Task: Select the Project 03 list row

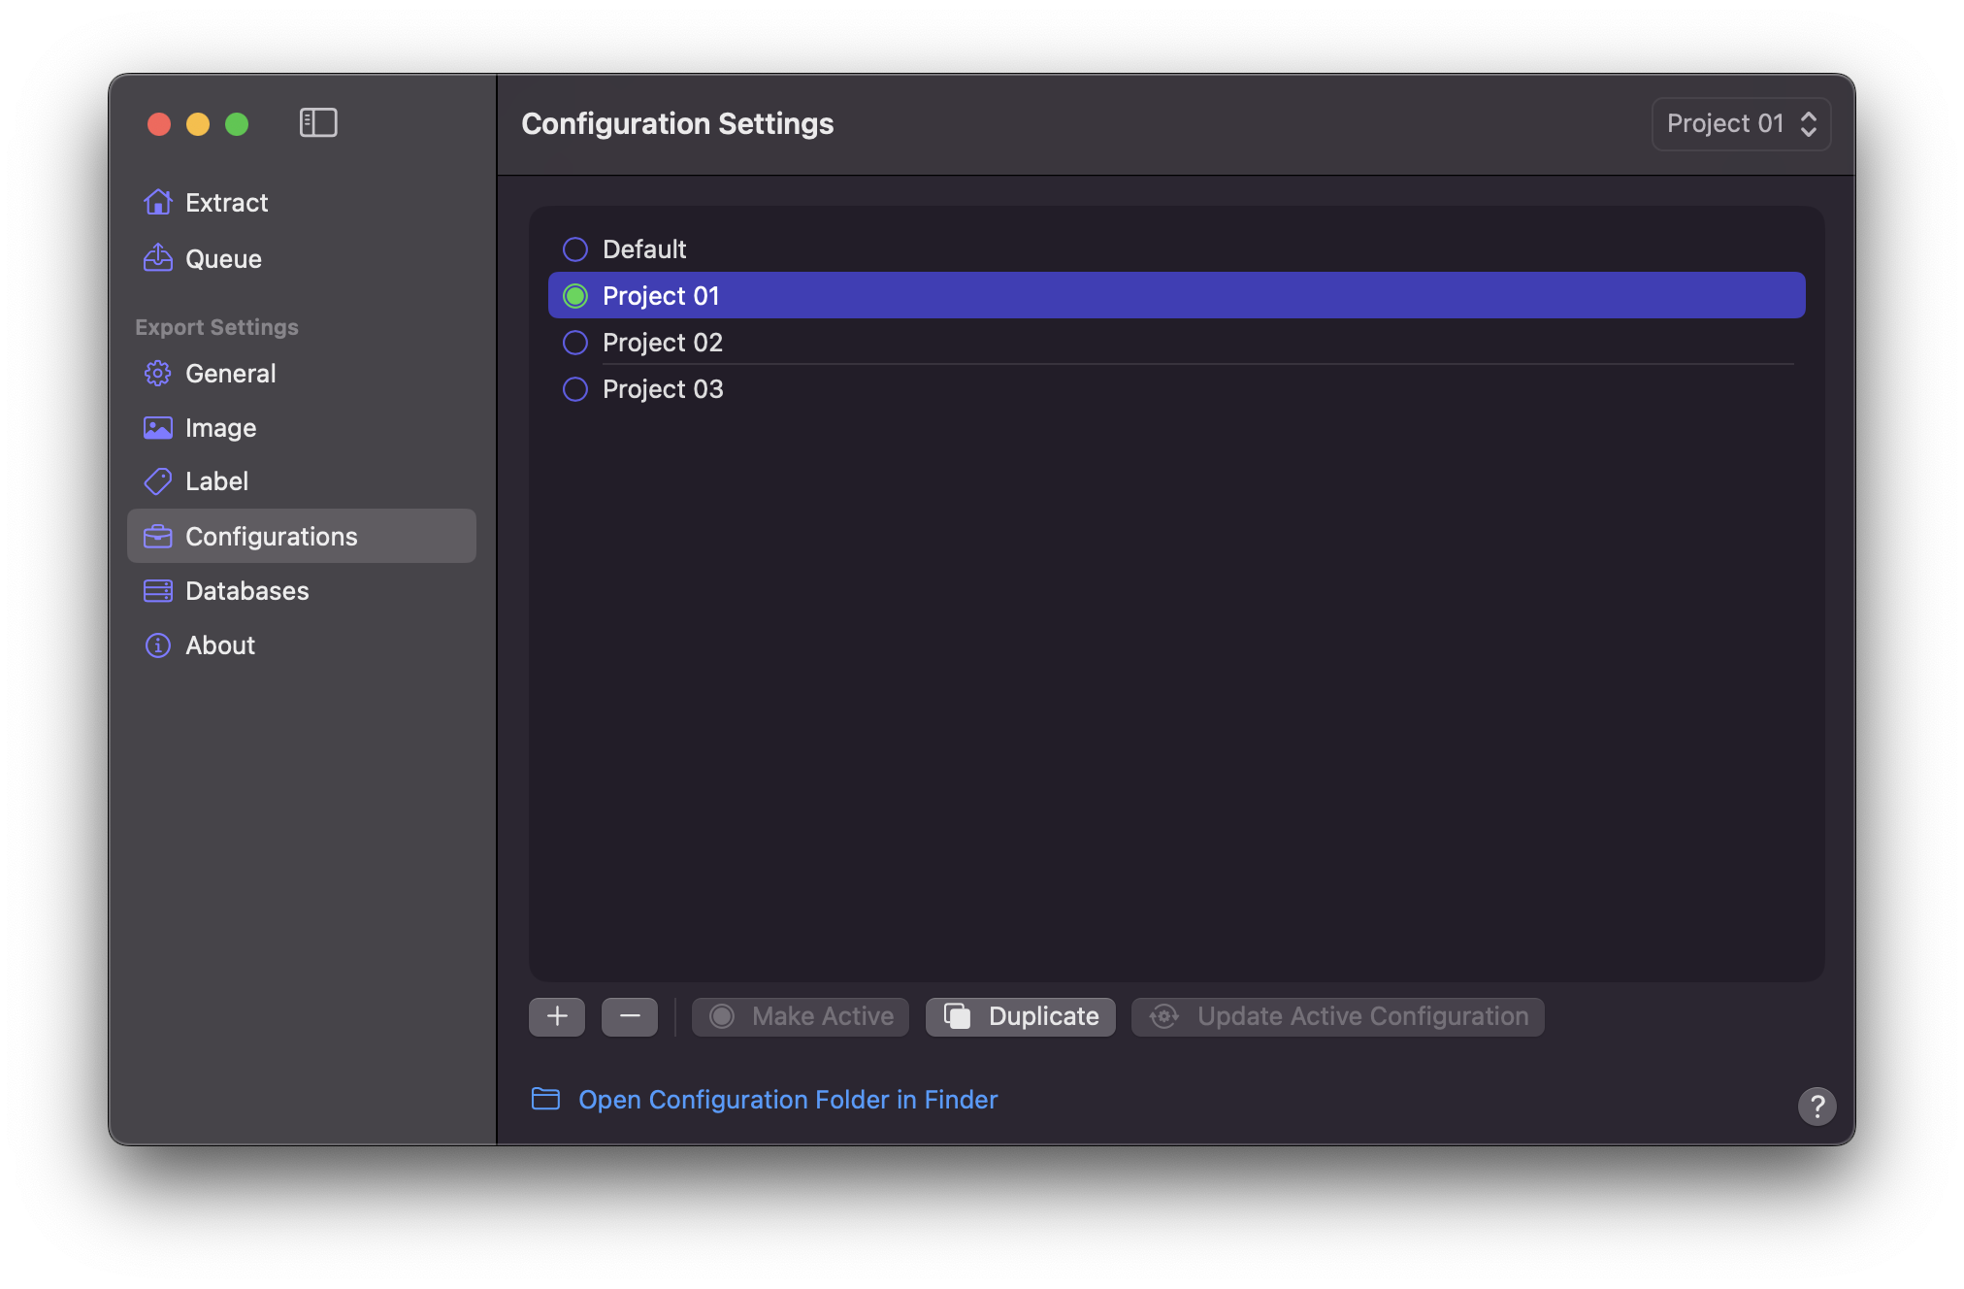Action: 1176,388
